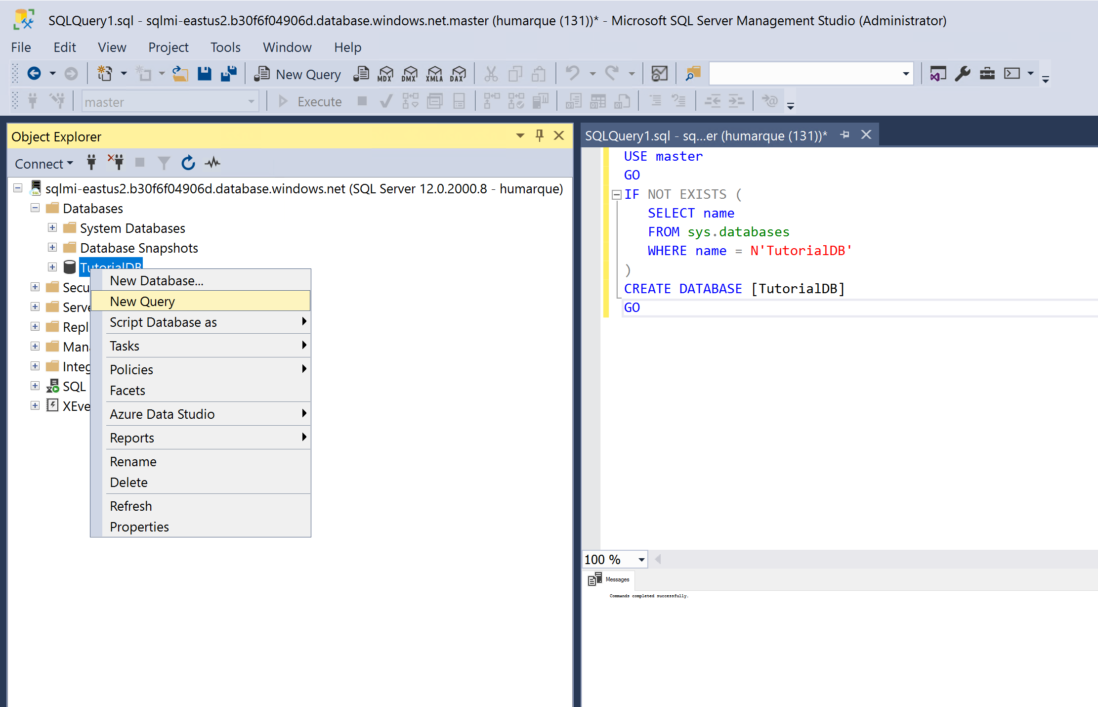This screenshot has width=1098, height=707.
Task: Click the Database Engine Query icon
Action: (x=362, y=74)
